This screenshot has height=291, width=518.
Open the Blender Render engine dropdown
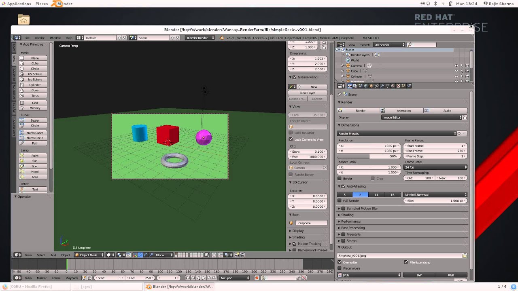coord(200,38)
